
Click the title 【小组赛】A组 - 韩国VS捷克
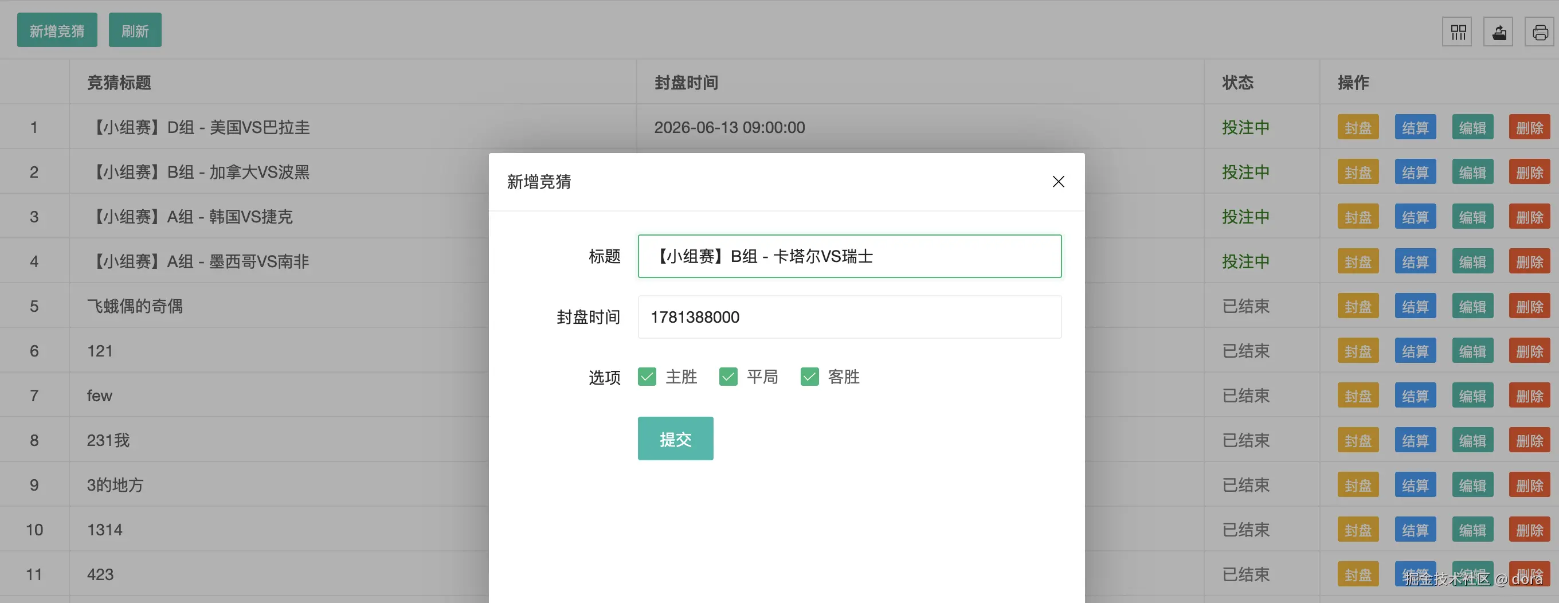click(x=191, y=217)
